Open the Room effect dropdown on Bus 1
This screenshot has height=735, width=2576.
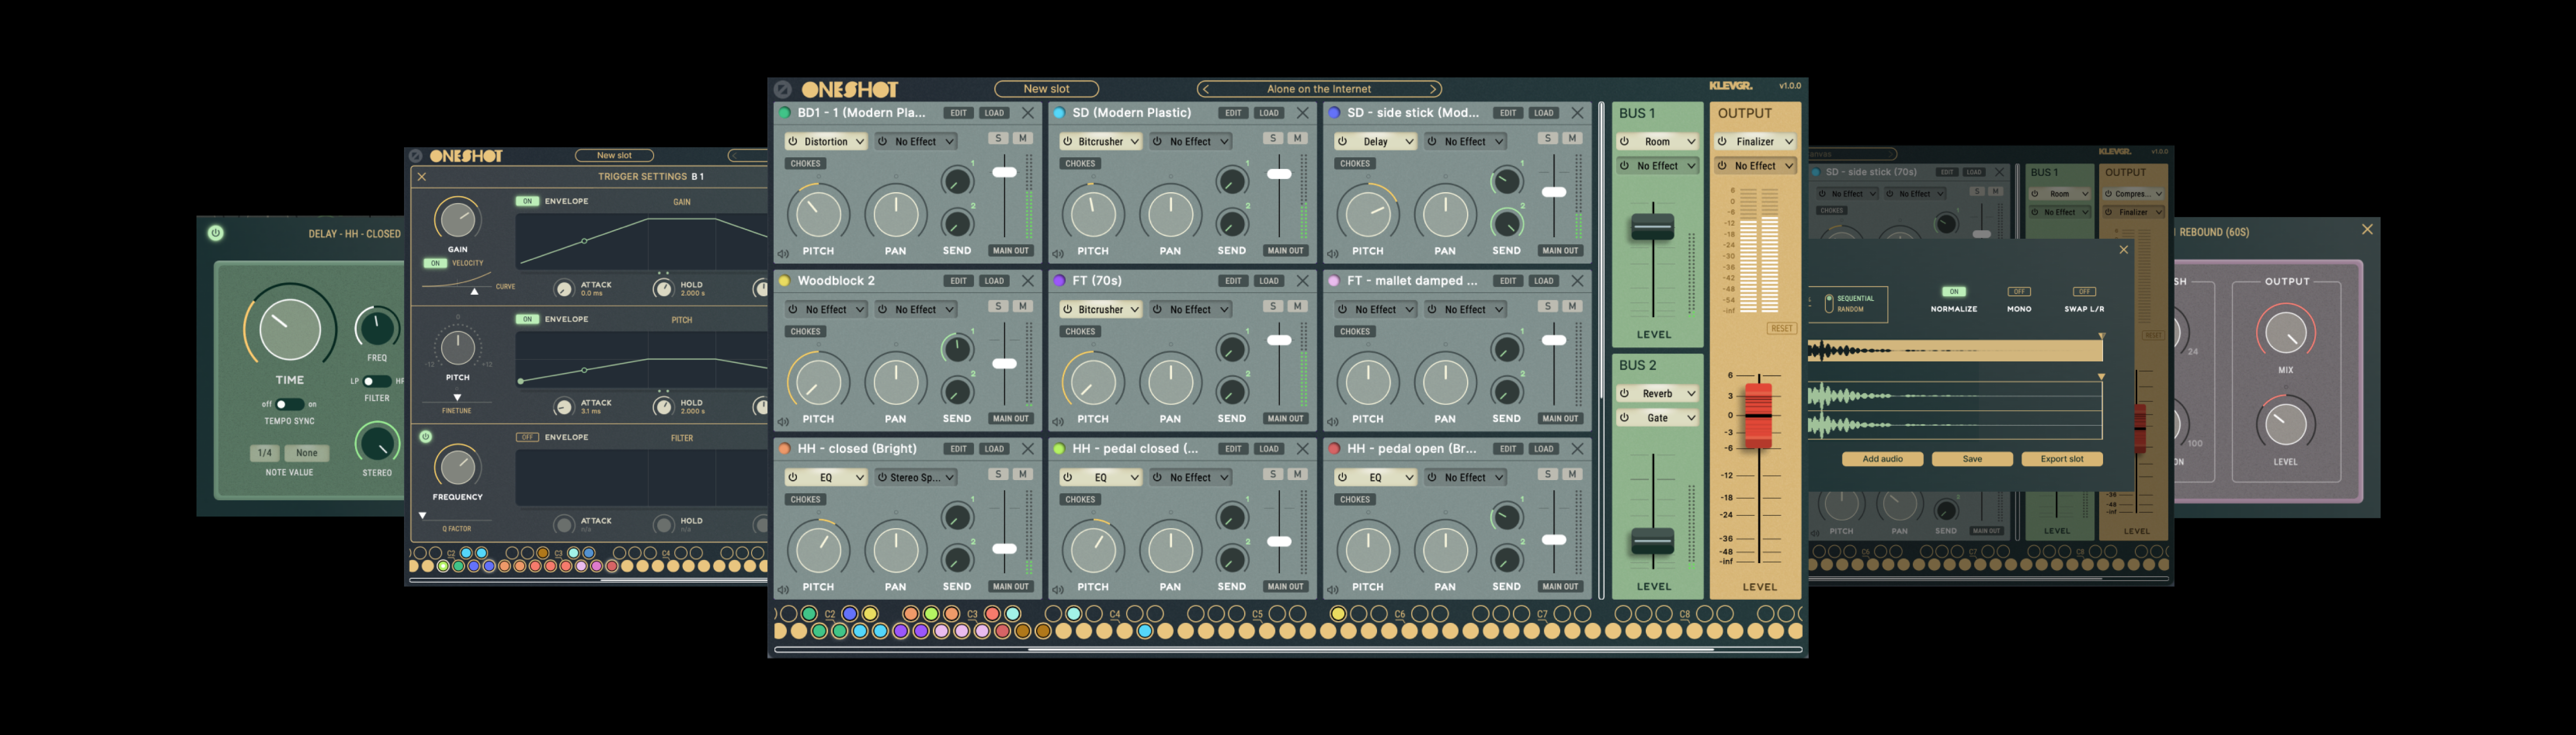[1657, 142]
